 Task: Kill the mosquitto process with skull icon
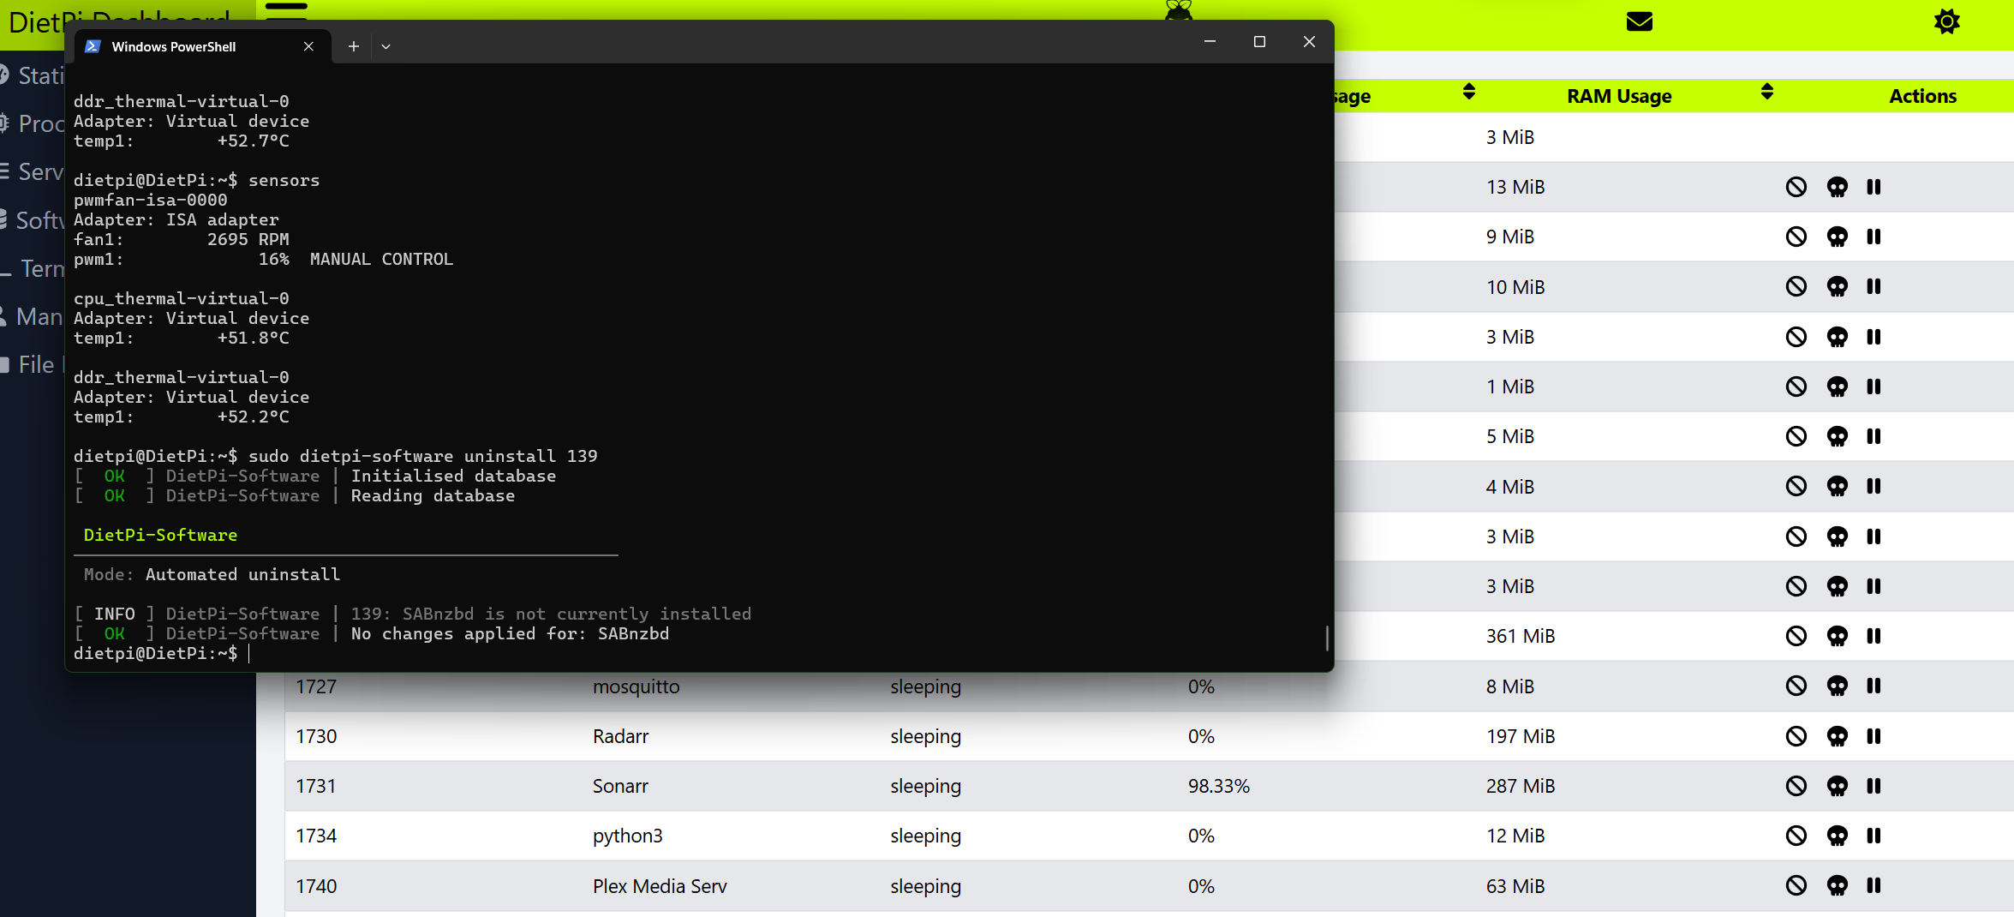click(1837, 686)
